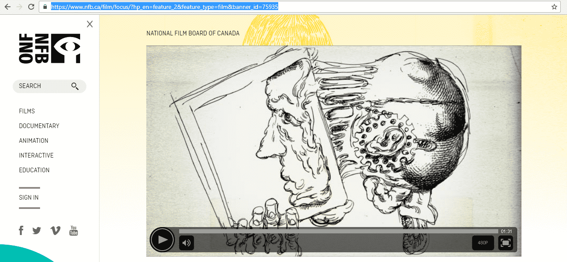The height and width of the screenshot is (262, 567).
Task: Bookmark this page with the star icon
Action: pos(554,7)
